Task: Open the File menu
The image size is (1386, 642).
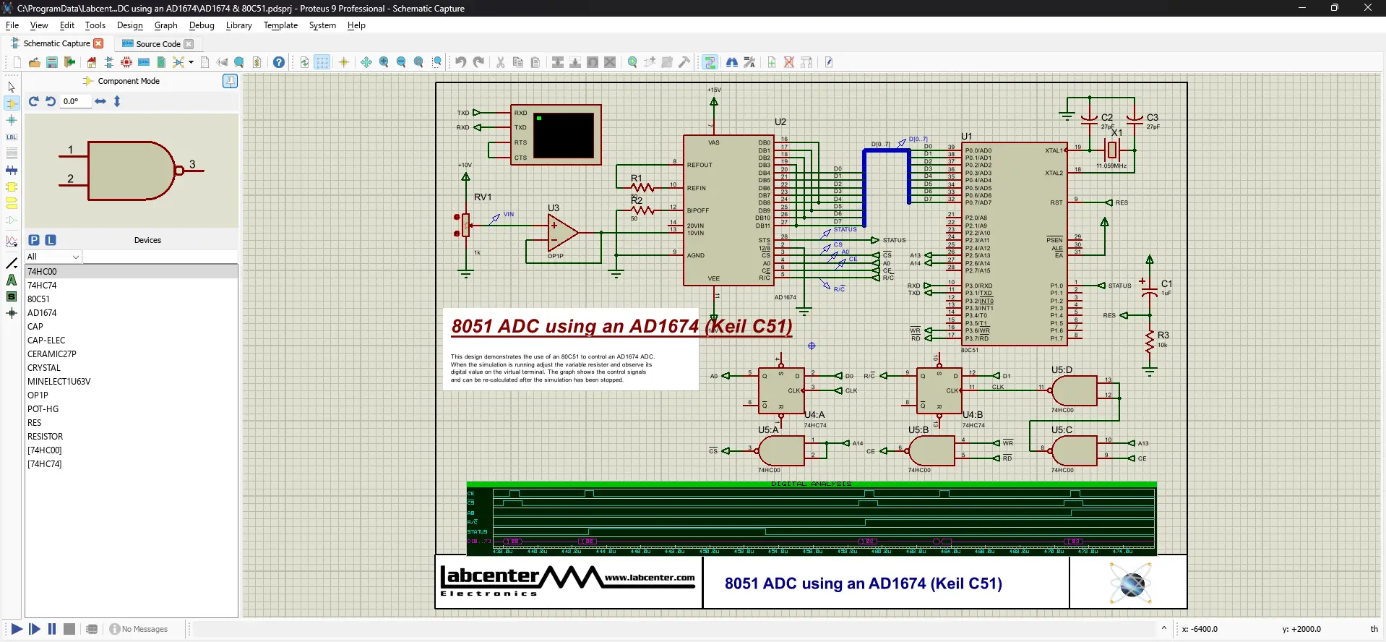Action: coord(12,25)
